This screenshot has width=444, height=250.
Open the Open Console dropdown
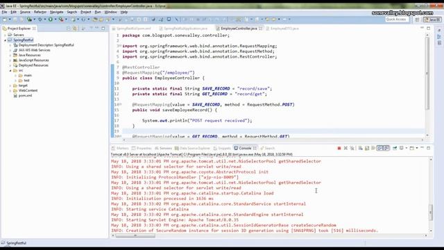417,148
